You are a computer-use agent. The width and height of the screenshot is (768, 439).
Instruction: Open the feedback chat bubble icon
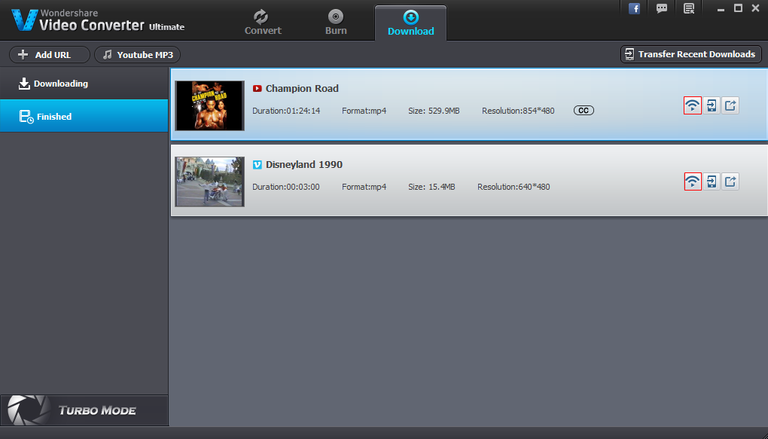662,8
